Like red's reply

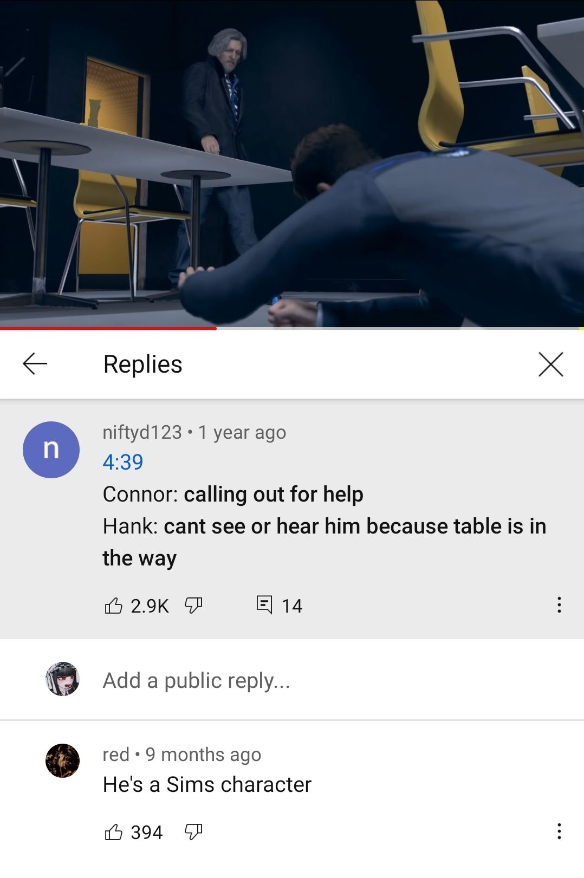pos(113,832)
